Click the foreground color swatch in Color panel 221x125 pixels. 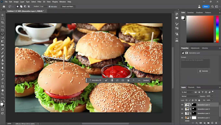tap(183, 18)
